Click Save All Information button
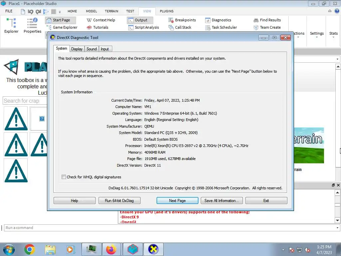341x256 pixels. point(221,200)
